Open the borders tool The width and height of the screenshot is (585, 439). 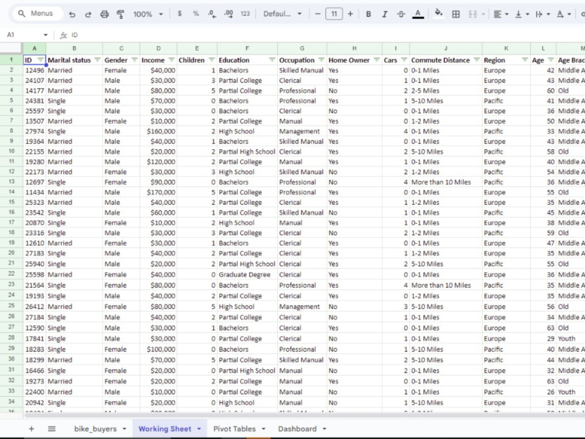tap(456, 14)
